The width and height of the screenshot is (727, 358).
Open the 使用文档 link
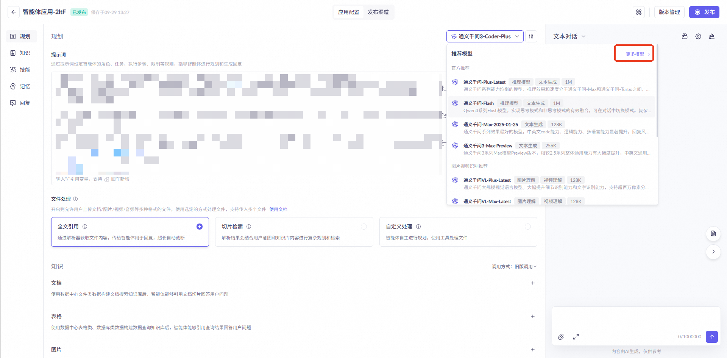(278, 209)
